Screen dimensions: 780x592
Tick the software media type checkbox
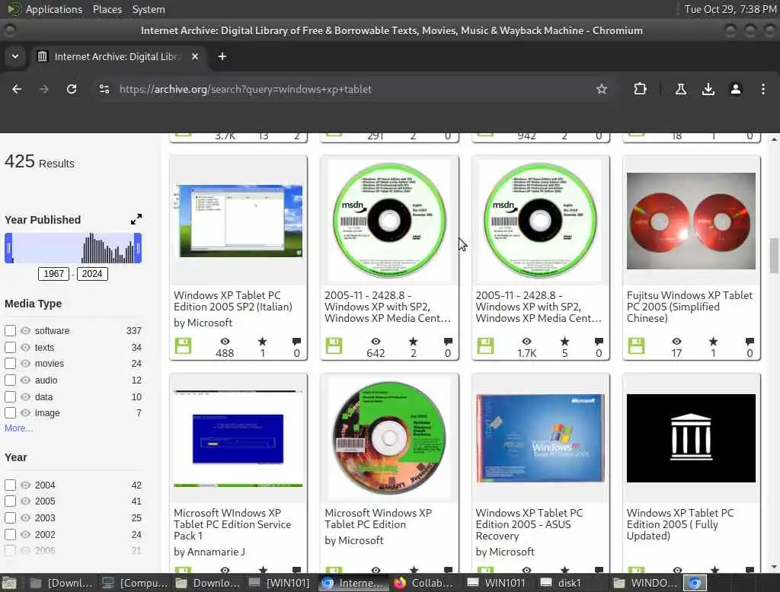(10, 330)
